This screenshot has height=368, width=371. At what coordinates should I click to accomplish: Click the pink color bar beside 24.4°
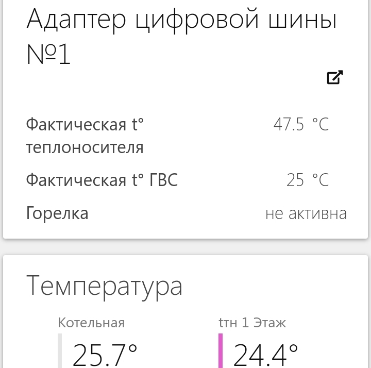pos(221,350)
